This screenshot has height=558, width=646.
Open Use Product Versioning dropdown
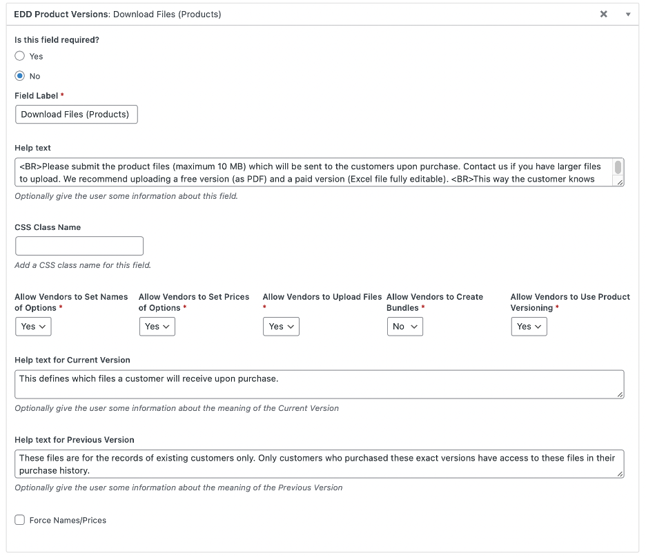(x=529, y=327)
